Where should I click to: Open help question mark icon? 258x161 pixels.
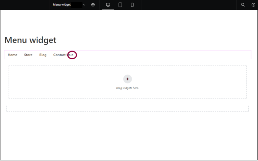(253, 5)
